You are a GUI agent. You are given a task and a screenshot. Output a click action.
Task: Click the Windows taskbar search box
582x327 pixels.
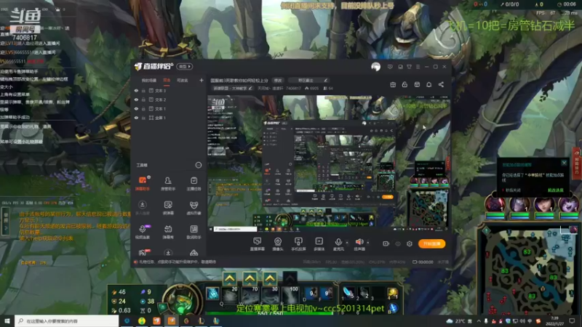(67, 320)
